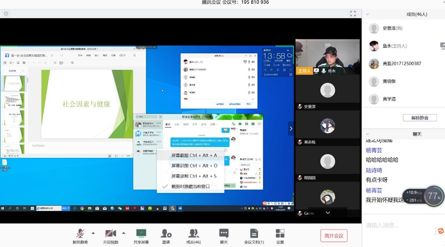The height and width of the screenshot is (247, 445).
Task: Toggle 鱼永 microphone in shared members window
Action: [x=249, y=62]
